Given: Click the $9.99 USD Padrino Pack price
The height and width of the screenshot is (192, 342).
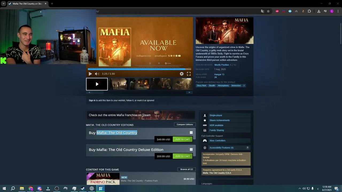Looking at the screenshot, I should click(x=189, y=179).
